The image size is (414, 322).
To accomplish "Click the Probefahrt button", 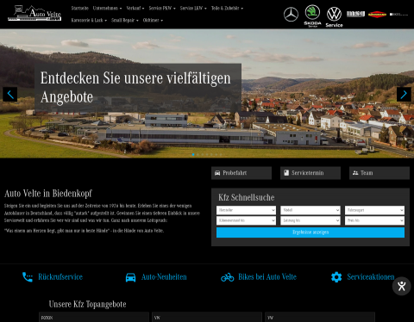I will click(x=241, y=173).
